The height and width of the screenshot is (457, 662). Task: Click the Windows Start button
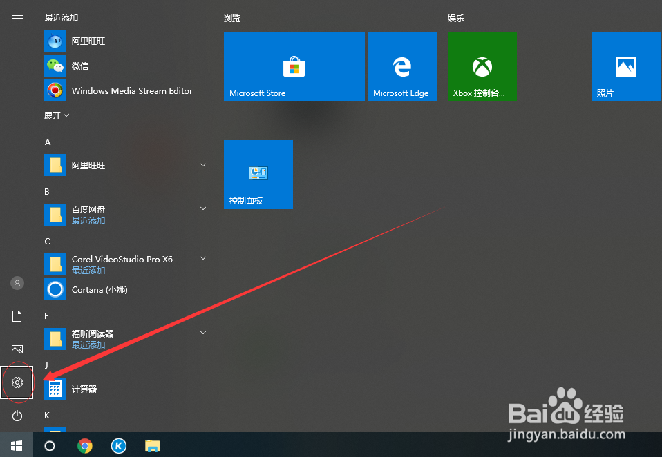(17, 446)
